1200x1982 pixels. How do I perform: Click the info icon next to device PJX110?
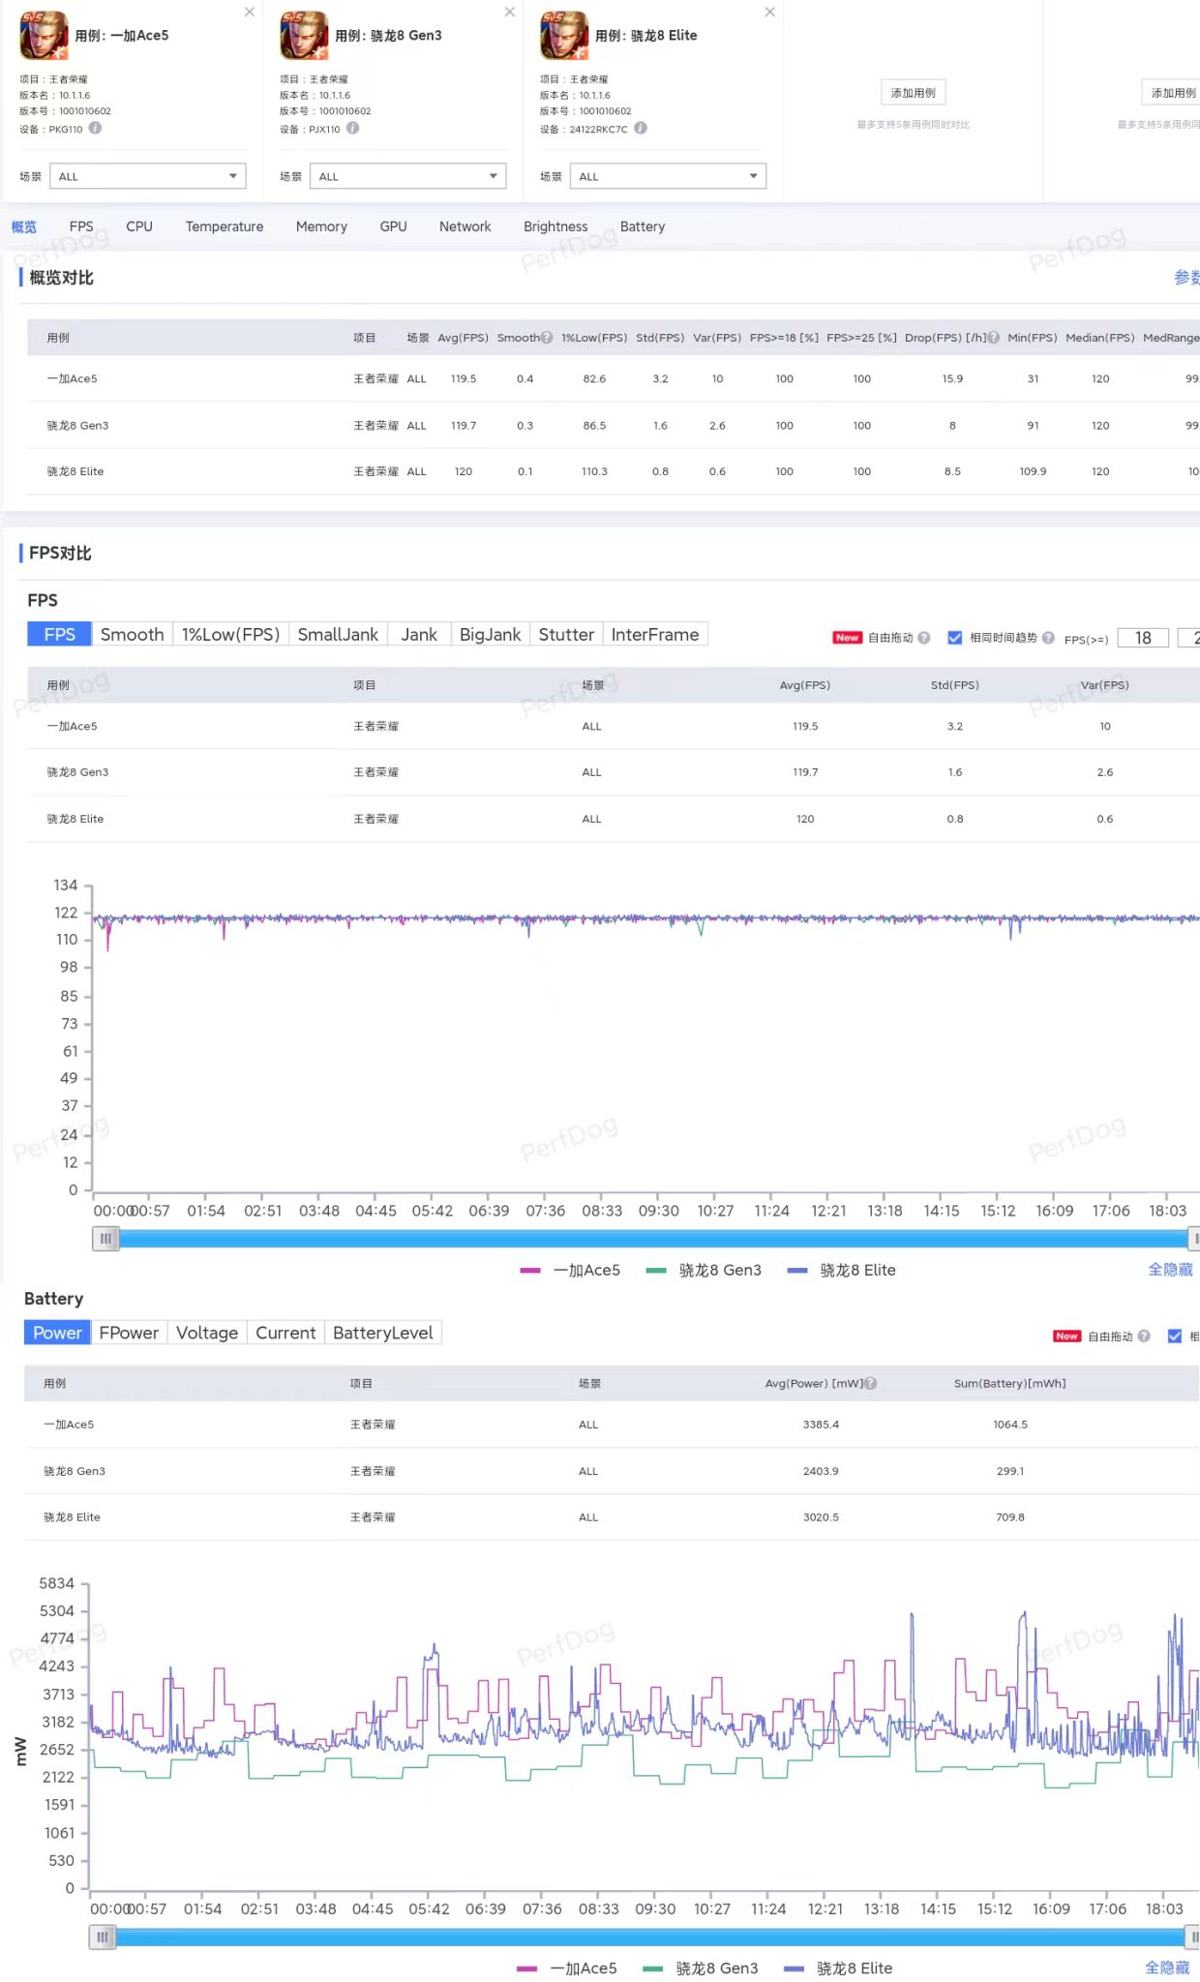(x=352, y=128)
